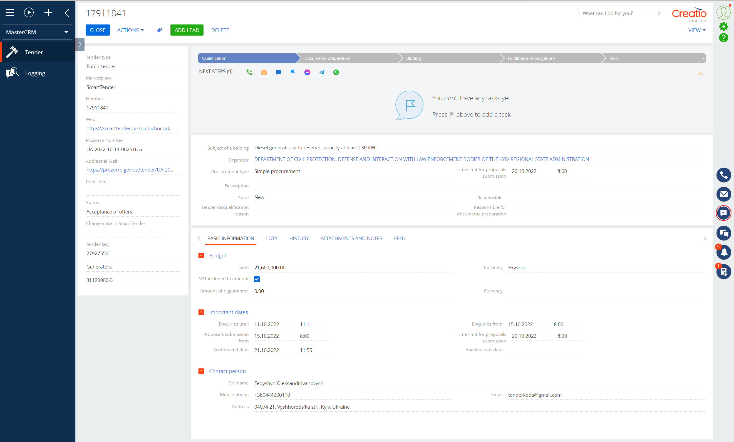Open the View dropdown menu
The image size is (734, 442).
click(696, 30)
